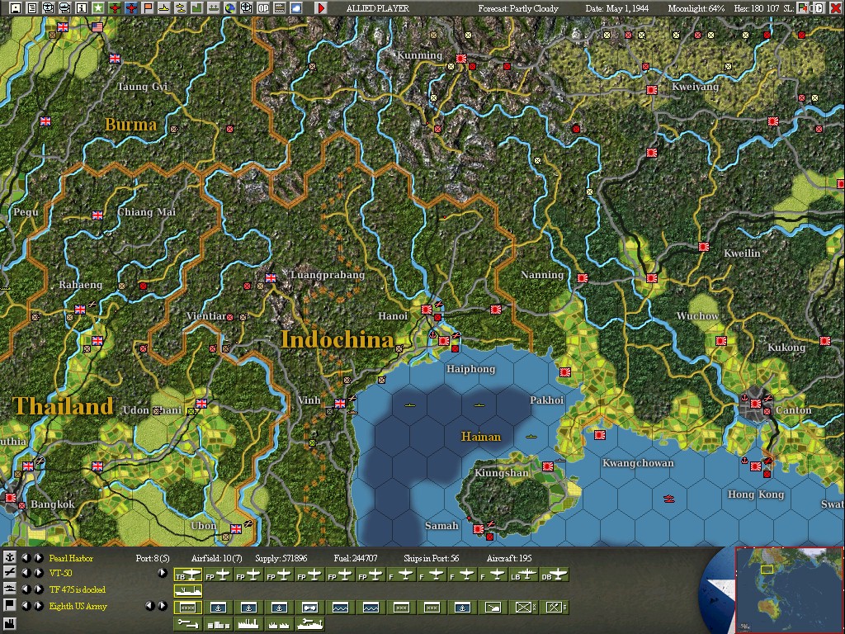845x634 pixels.
Task: Click the red ship near Hong Kong
Action: pos(668,499)
